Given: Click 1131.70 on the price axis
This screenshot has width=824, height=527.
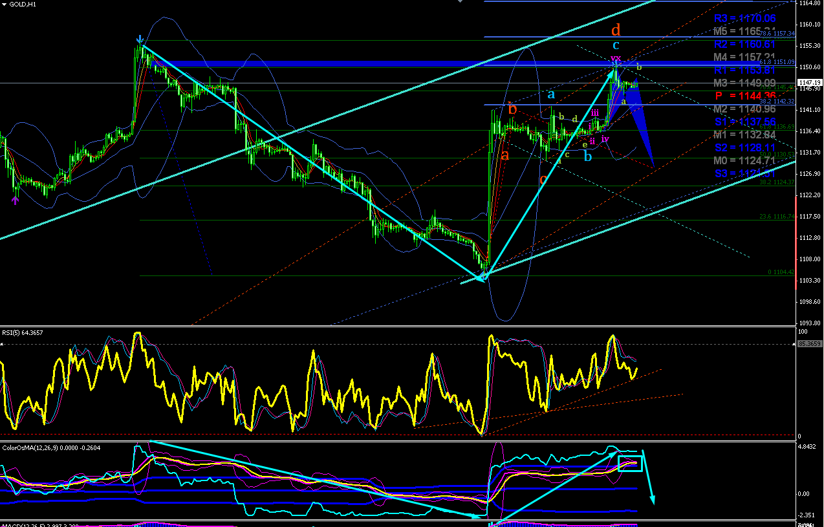Looking at the screenshot, I should tap(810, 153).
